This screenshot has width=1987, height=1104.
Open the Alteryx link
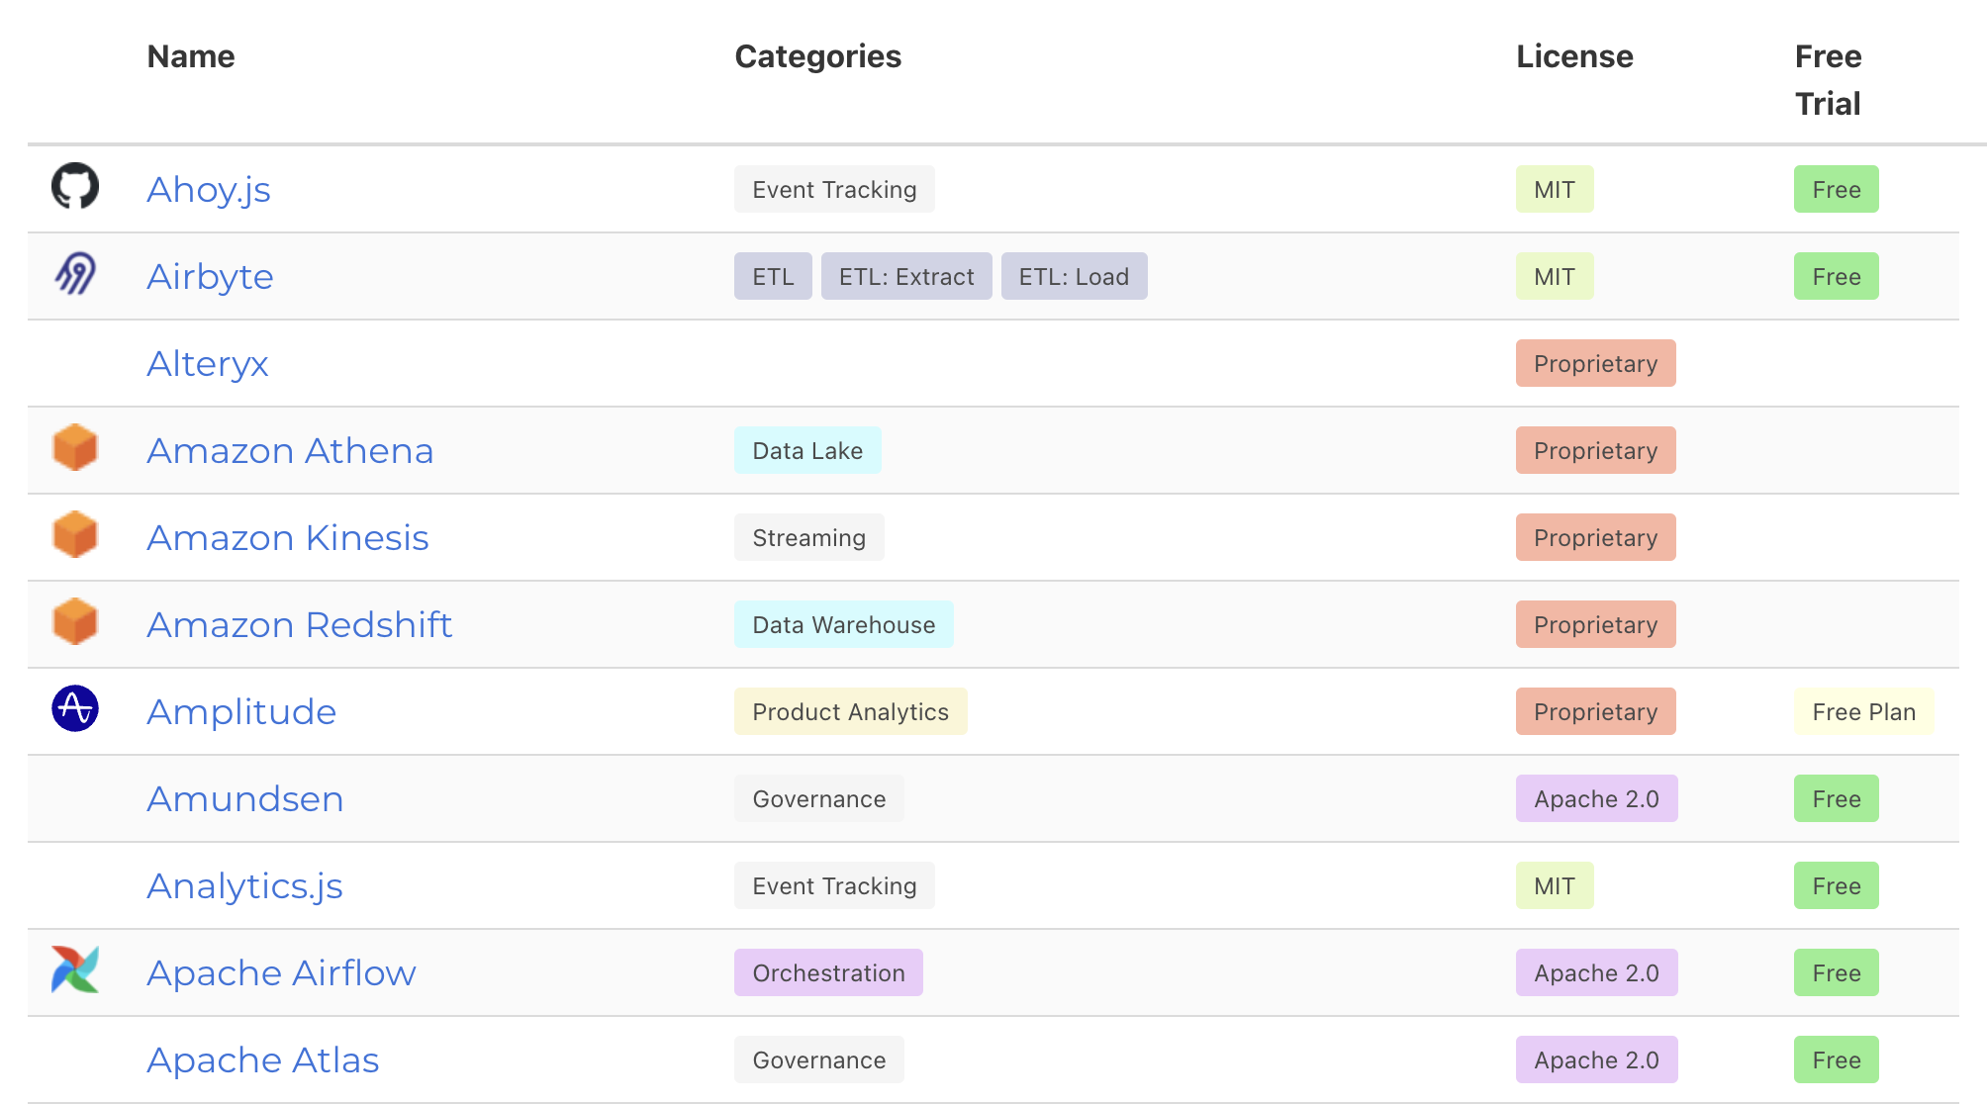pyautogui.click(x=208, y=364)
